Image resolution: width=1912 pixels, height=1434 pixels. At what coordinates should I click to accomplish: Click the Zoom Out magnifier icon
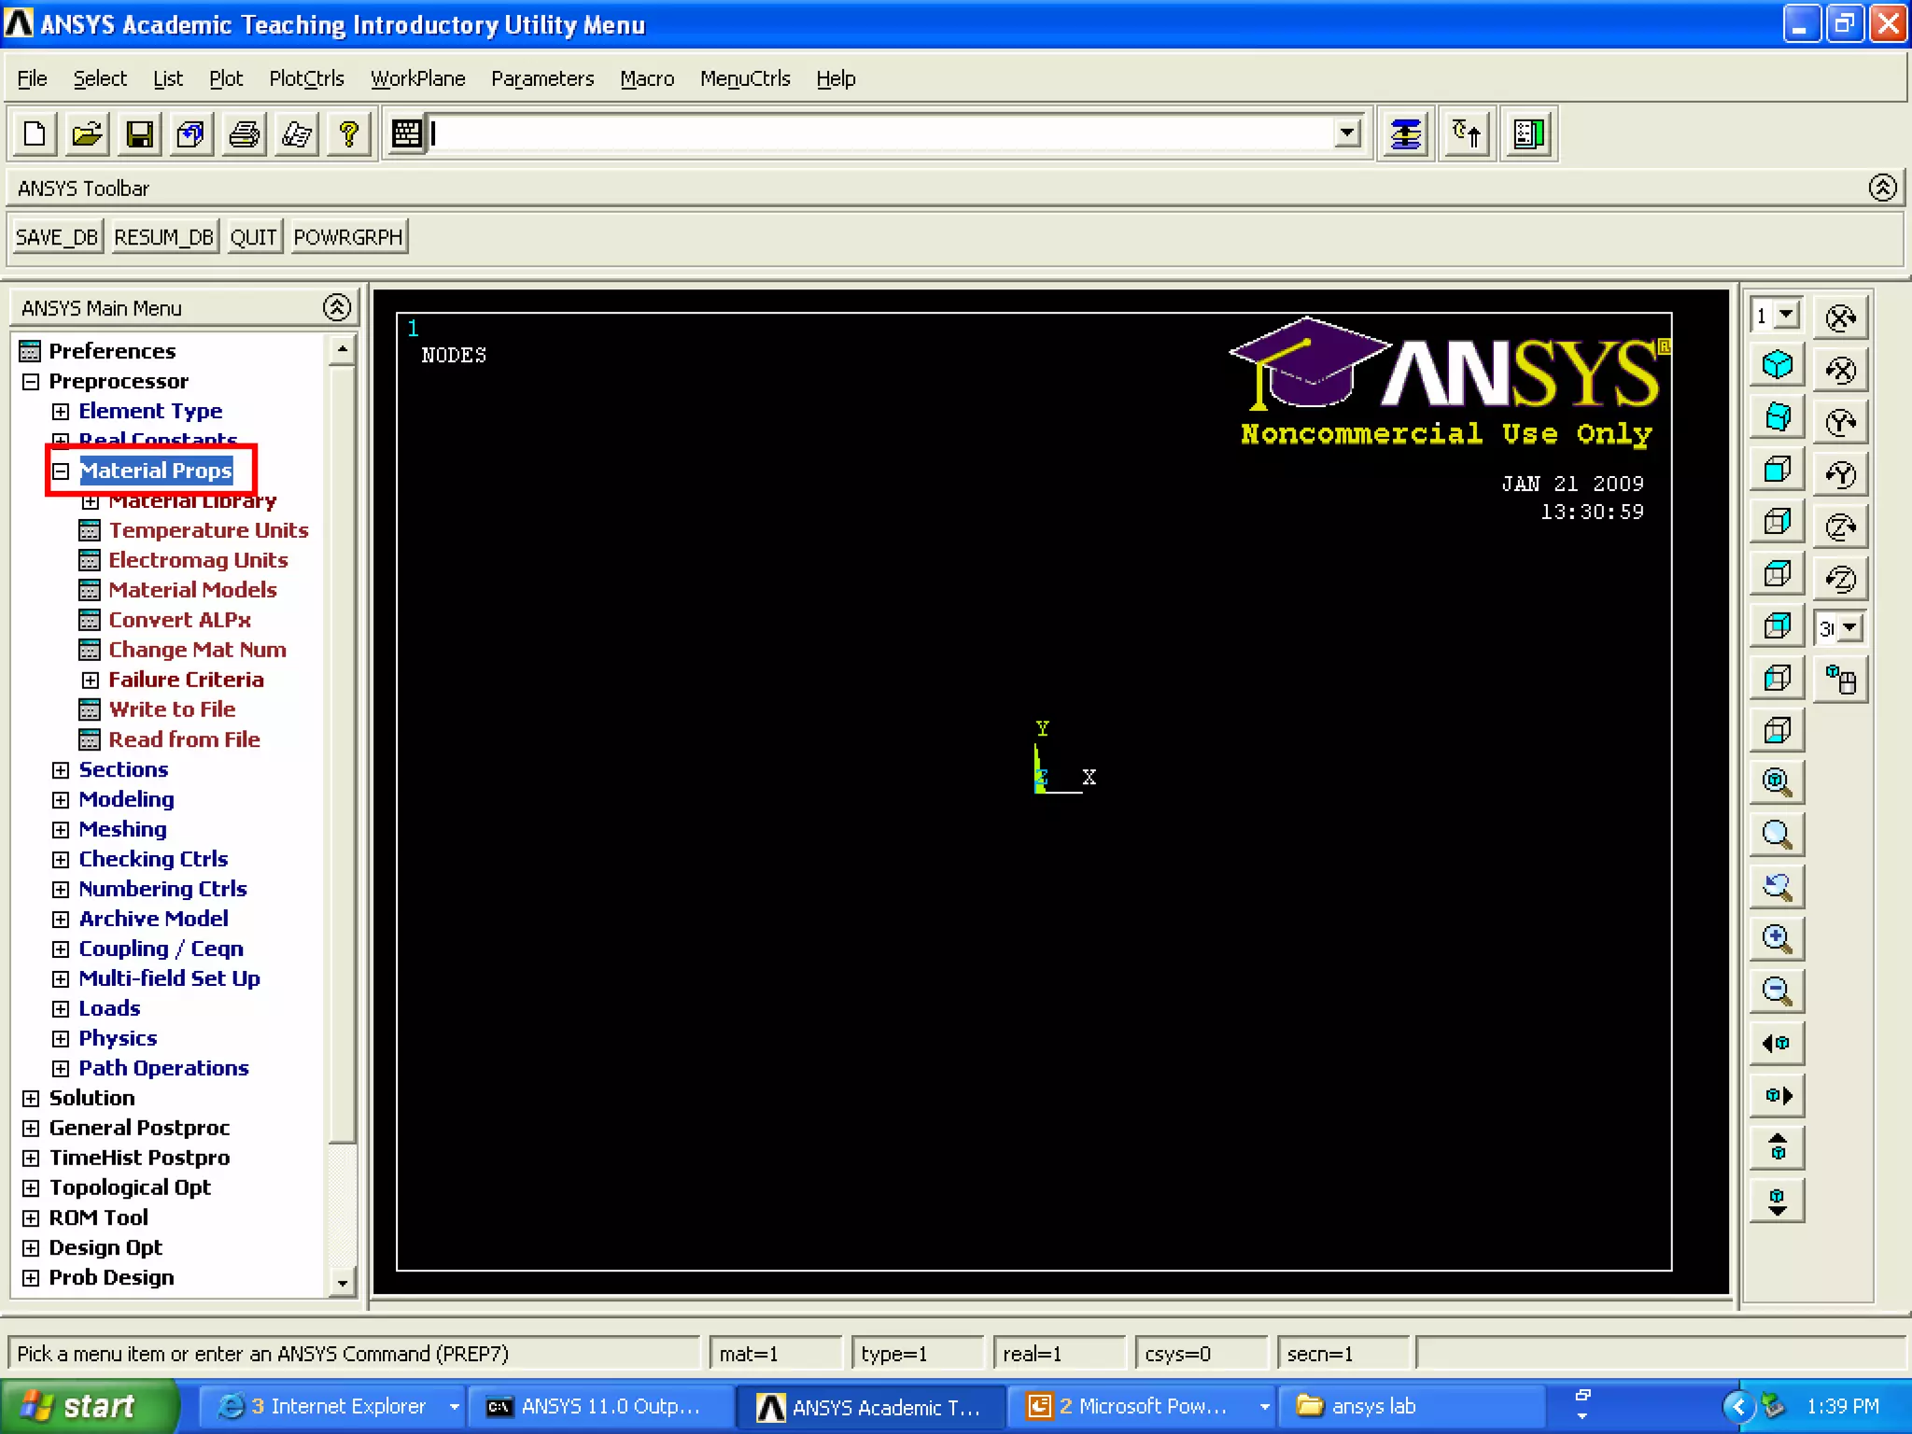[x=1777, y=991]
